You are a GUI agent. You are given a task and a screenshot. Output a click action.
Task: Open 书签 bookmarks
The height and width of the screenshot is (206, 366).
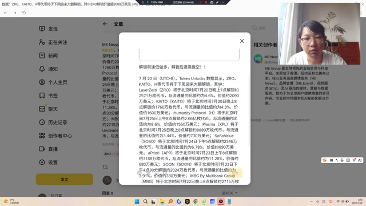pos(48,96)
